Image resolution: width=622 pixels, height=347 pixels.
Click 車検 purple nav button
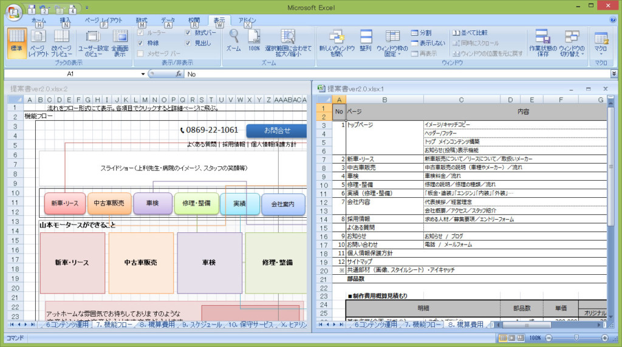click(152, 203)
